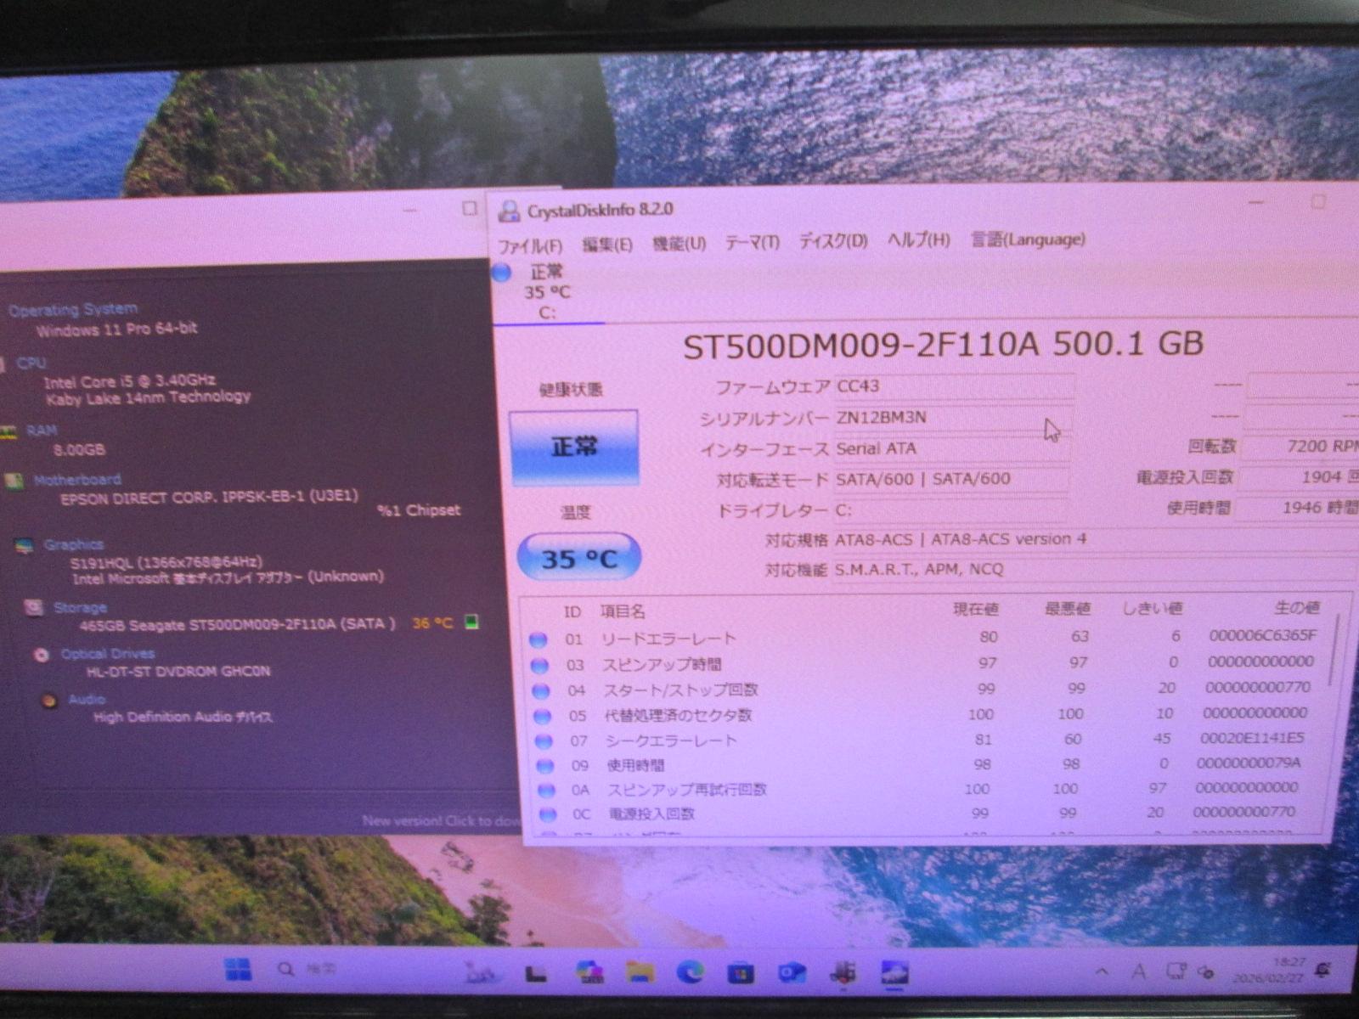
Task: Click the Operating System link in Speccy
Action: [73, 310]
